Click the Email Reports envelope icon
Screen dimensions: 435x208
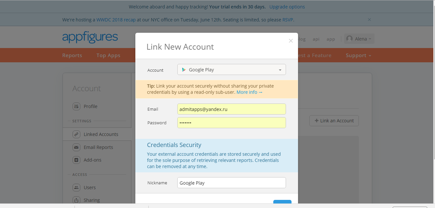pyautogui.click(x=76, y=147)
